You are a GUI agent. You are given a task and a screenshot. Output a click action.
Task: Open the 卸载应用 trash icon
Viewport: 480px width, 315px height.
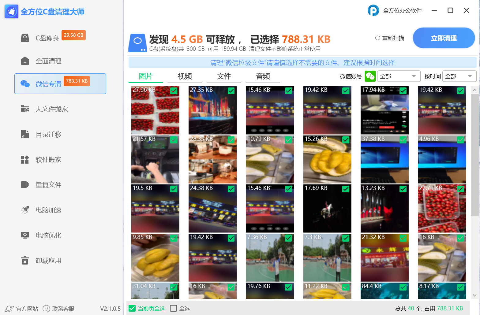25,261
